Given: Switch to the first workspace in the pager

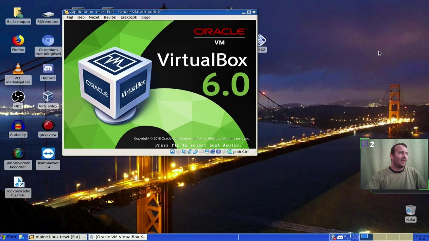Looking at the screenshot, I should [x=367, y=237].
